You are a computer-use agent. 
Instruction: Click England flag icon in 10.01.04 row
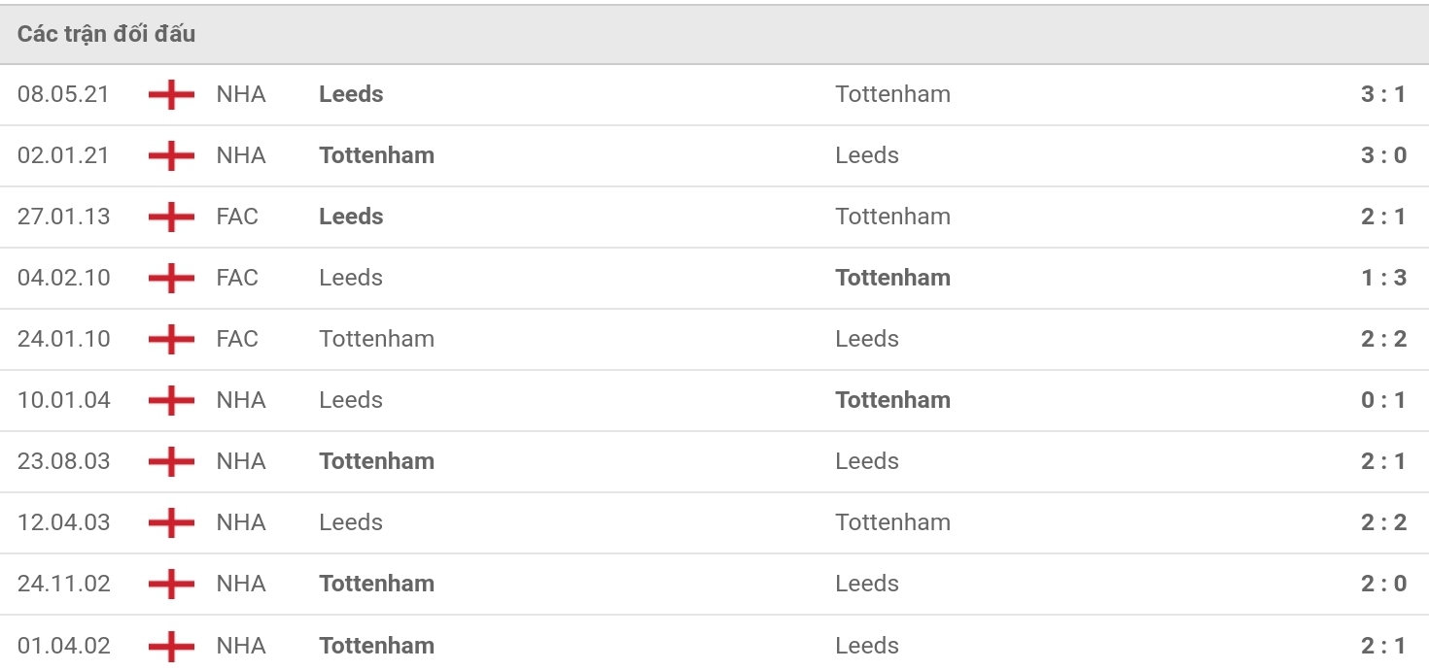(171, 400)
